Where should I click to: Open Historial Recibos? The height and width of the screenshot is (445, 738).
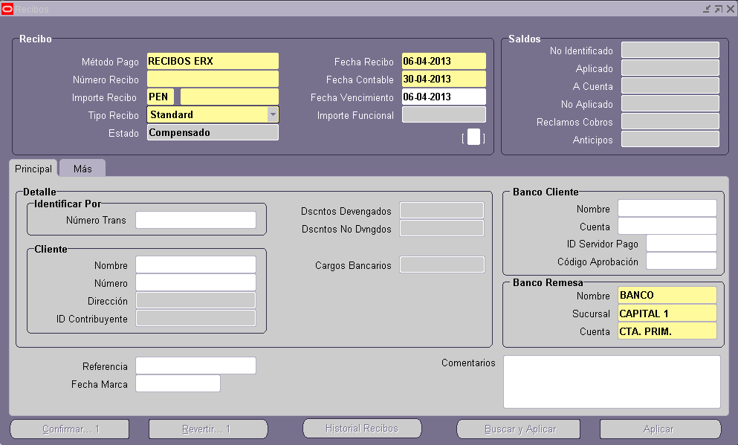(362, 427)
